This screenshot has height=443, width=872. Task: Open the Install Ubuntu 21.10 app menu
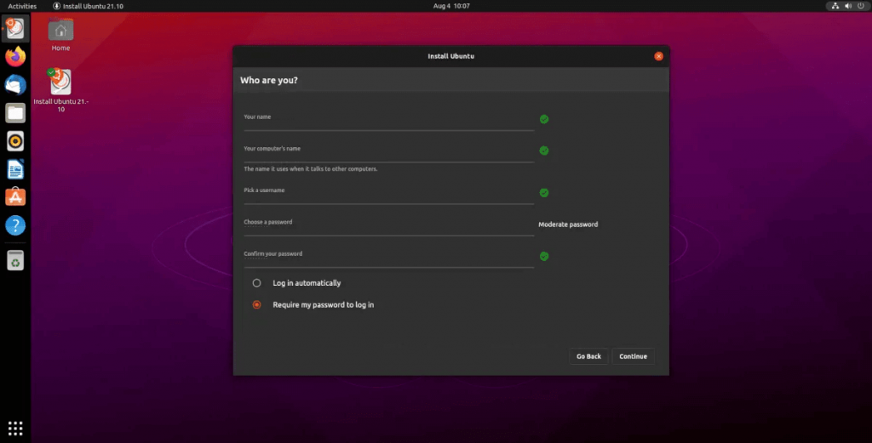point(88,6)
